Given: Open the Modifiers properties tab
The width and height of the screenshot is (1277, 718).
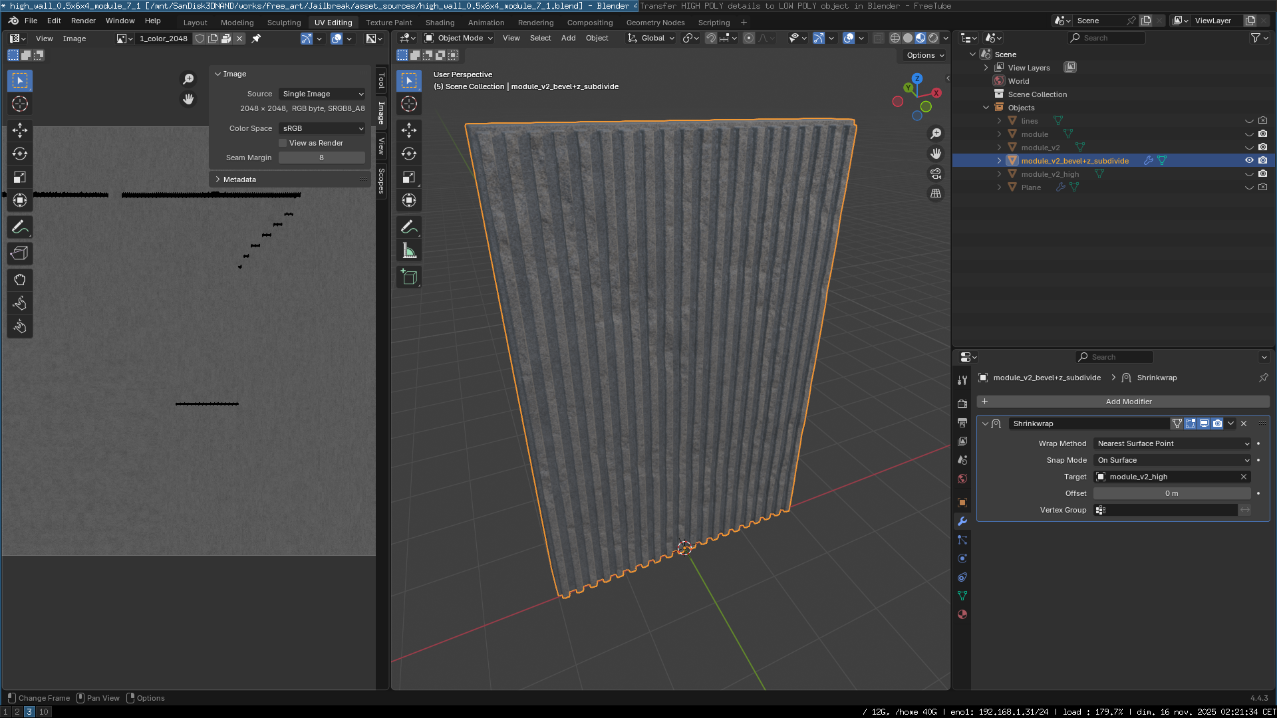Looking at the screenshot, I should click(962, 521).
